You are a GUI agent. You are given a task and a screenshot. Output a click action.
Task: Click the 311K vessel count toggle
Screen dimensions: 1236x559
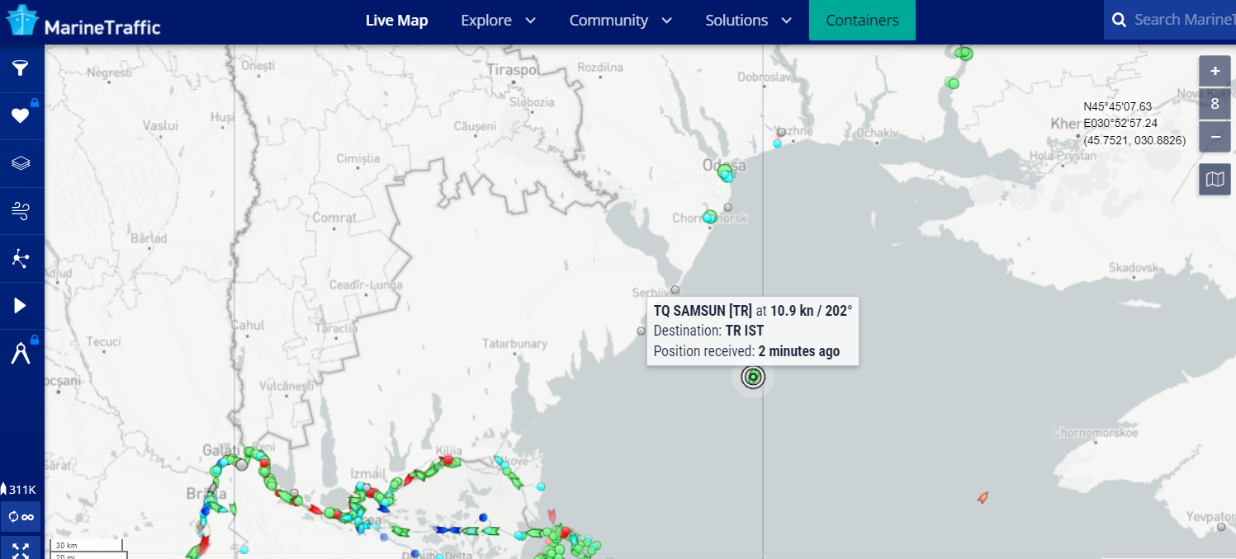point(21,490)
